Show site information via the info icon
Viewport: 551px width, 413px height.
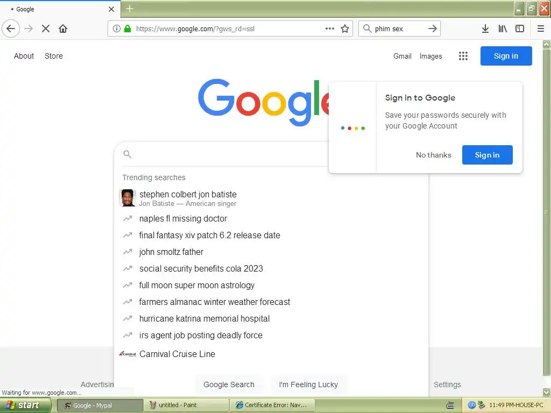(117, 29)
